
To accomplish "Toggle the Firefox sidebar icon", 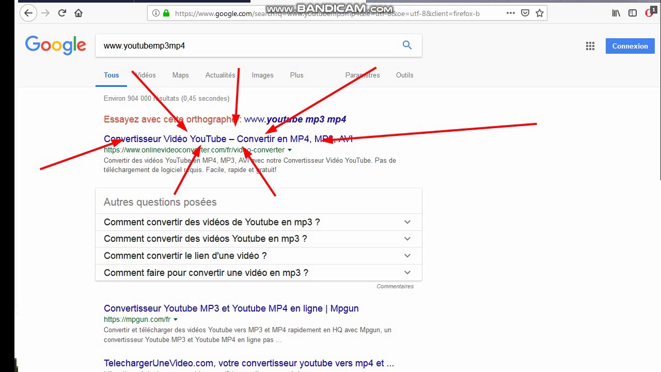I will [x=633, y=13].
